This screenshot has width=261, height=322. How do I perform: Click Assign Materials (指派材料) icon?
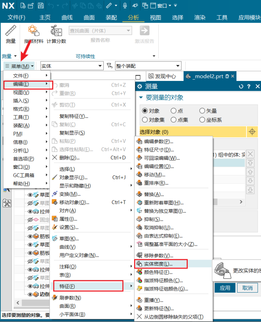point(34,34)
